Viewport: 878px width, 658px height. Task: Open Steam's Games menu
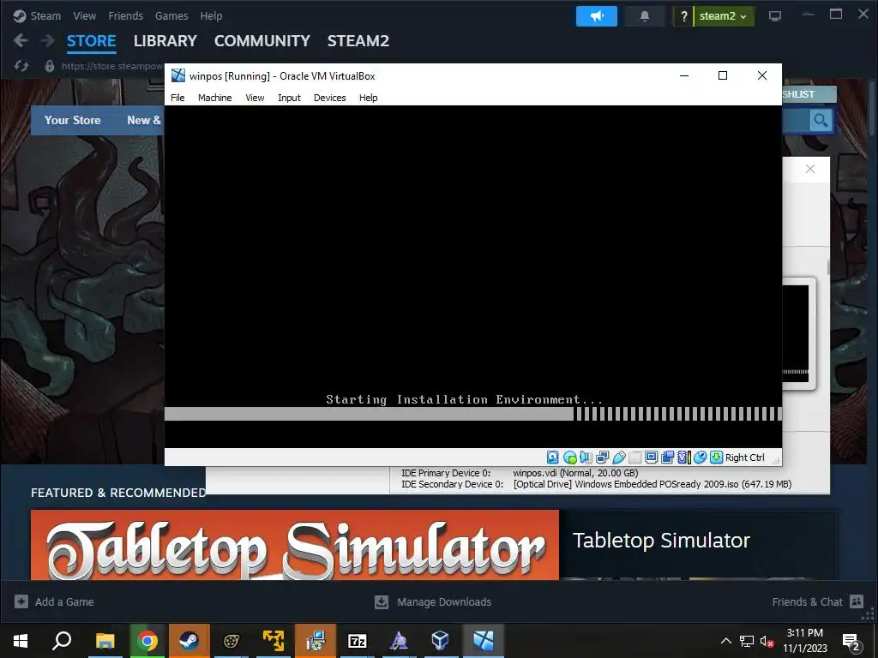click(x=171, y=15)
